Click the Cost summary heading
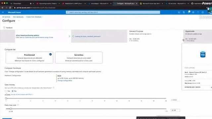This screenshot has width=212, height=119. [x=190, y=68]
